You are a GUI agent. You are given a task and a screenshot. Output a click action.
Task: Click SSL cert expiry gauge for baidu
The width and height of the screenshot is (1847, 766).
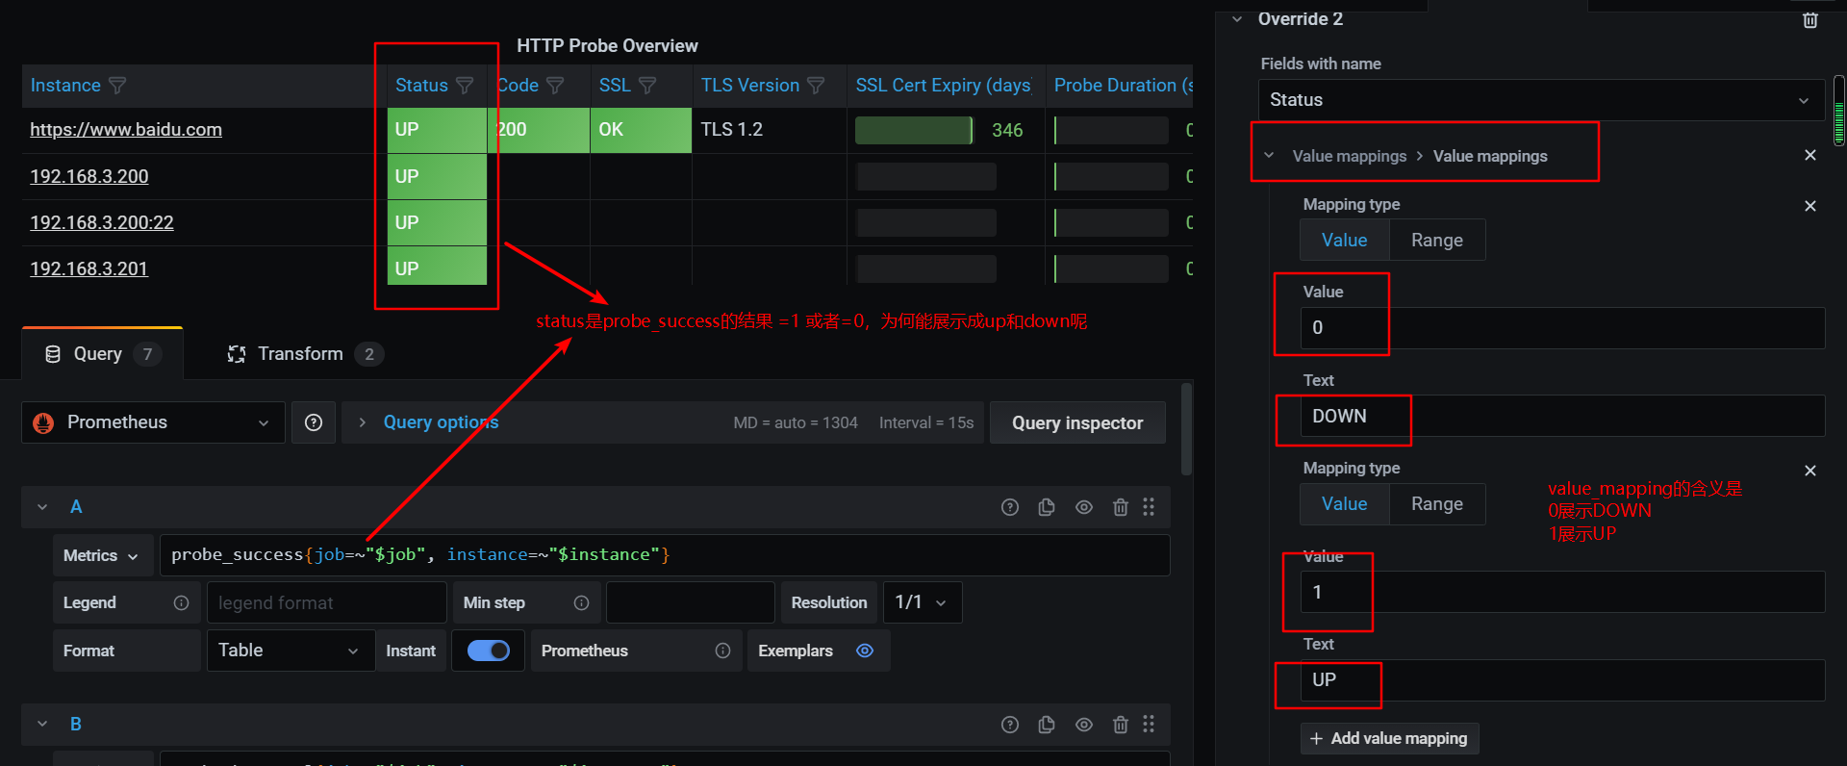(915, 130)
